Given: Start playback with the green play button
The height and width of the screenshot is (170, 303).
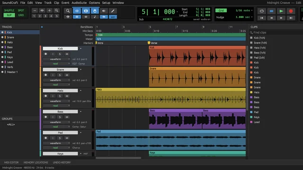Looking at the screenshot, I should pos(281,11).
